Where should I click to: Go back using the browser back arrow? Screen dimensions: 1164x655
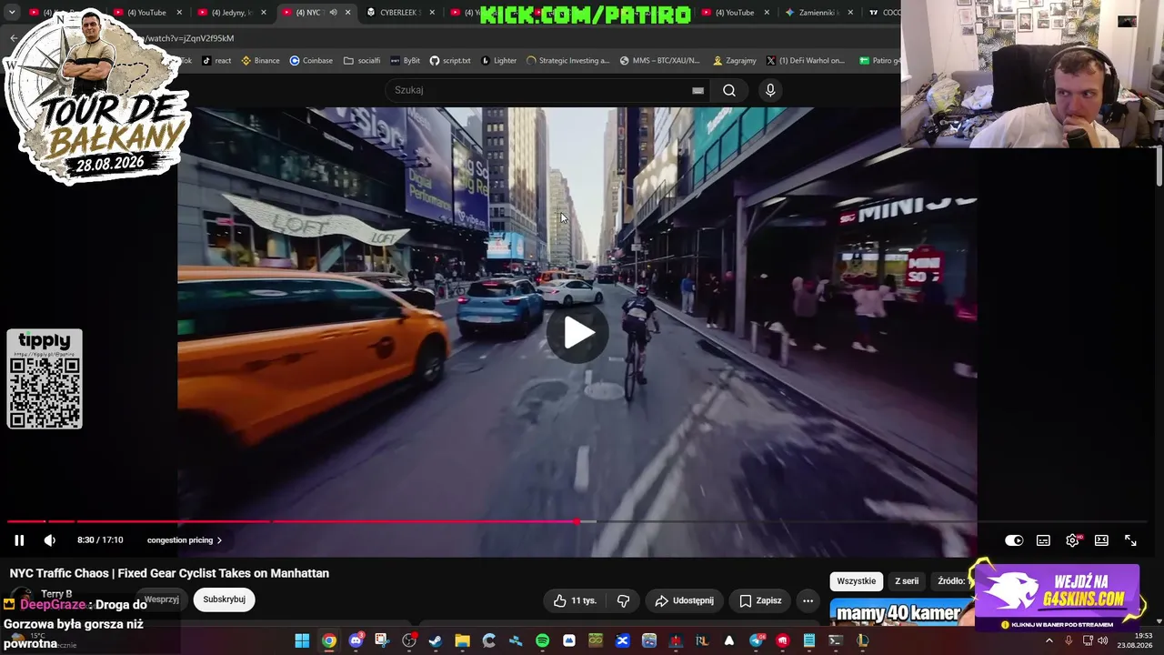(14, 38)
